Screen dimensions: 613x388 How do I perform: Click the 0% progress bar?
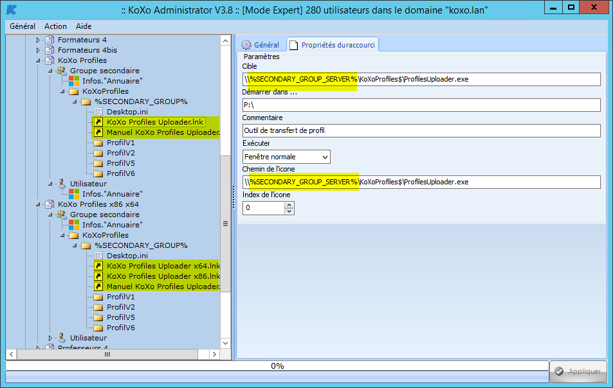(277, 366)
